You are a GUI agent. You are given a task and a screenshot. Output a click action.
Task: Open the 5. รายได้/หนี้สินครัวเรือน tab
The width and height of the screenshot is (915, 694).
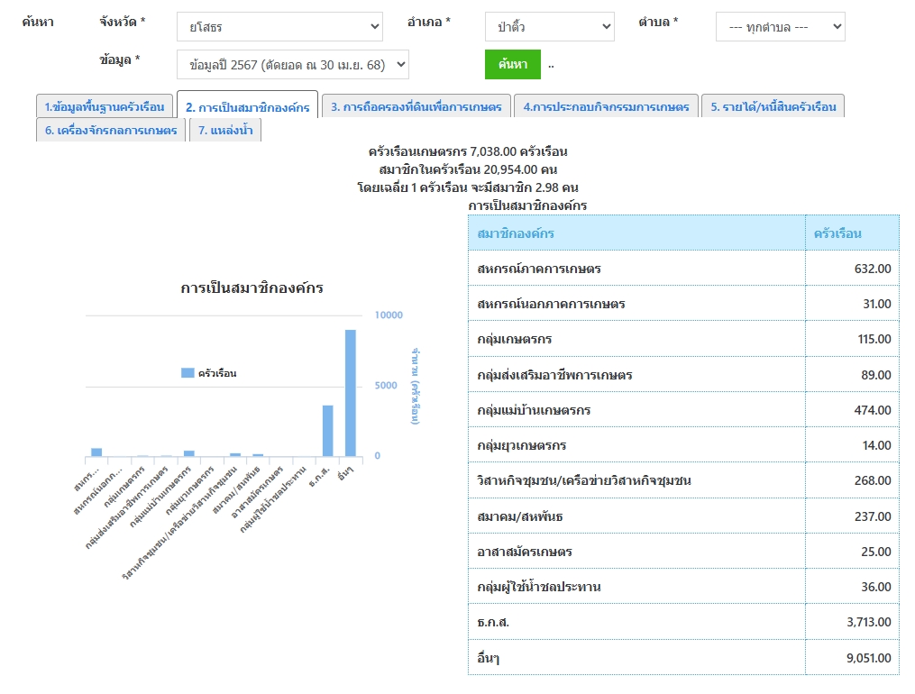coord(773,107)
